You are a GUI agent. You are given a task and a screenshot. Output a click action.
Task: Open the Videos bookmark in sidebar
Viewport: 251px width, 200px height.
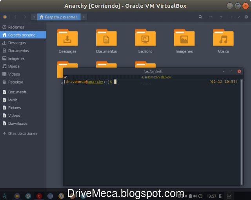pos(23,116)
